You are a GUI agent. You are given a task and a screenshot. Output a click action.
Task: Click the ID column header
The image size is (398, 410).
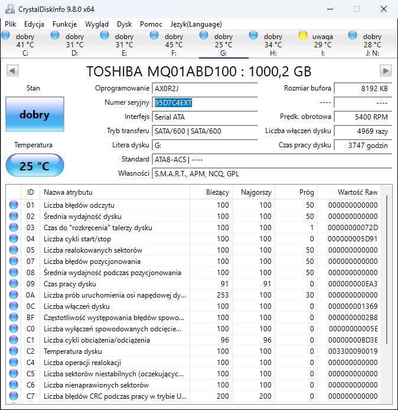pyautogui.click(x=31, y=192)
